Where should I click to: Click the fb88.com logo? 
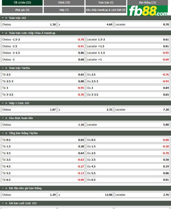pos(147,11)
